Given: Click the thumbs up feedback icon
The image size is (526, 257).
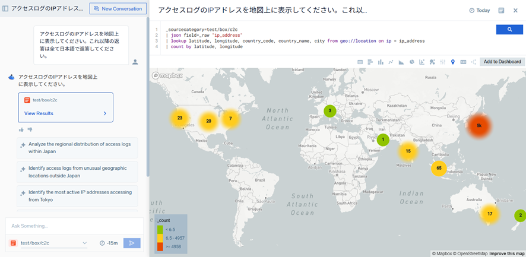Looking at the screenshot, I should pos(21,129).
